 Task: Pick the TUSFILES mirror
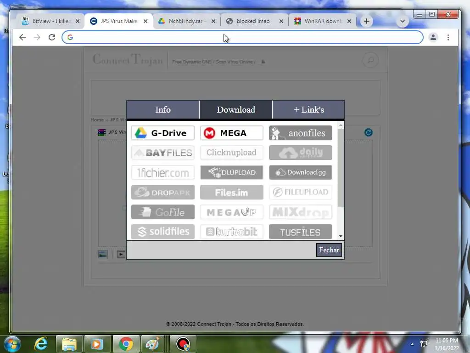tap(300, 232)
